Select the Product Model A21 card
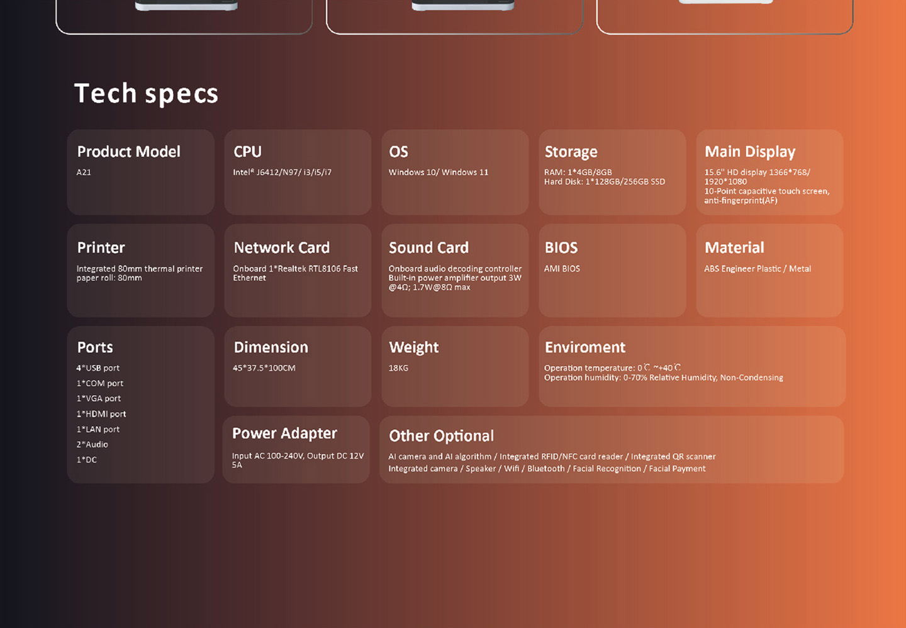 pos(140,172)
